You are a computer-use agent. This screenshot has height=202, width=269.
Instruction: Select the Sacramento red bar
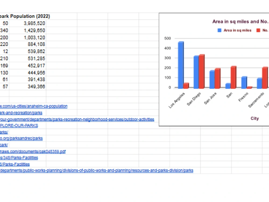(265, 78)
